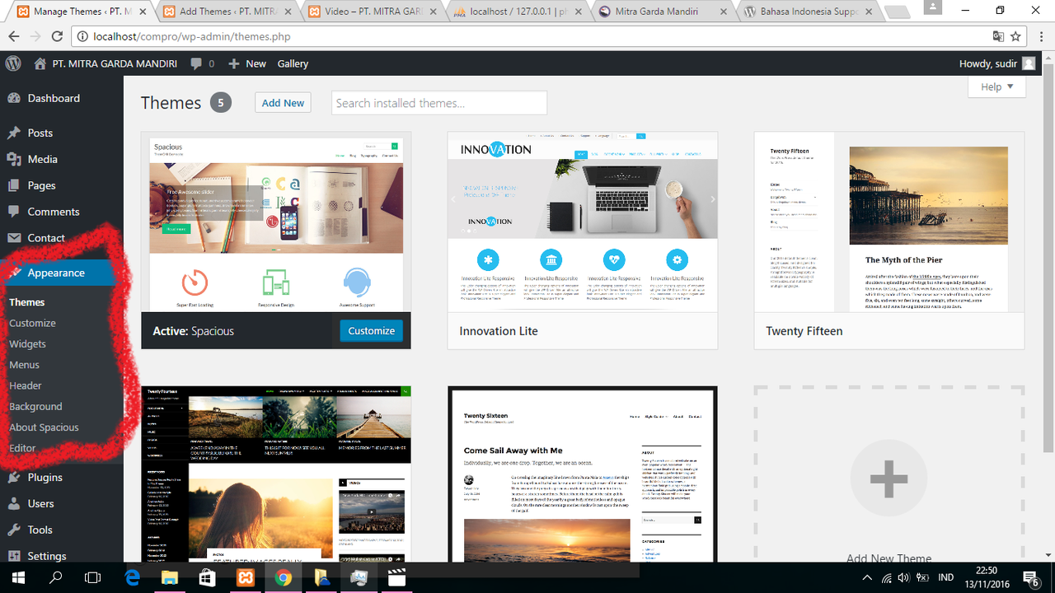Click the translate icon in address bar

tap(997, 36)
